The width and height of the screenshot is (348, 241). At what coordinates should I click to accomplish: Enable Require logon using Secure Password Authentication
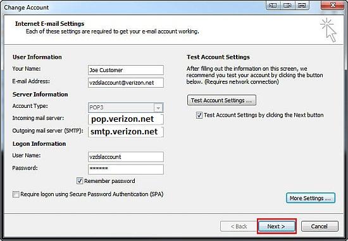coord(16,194)
